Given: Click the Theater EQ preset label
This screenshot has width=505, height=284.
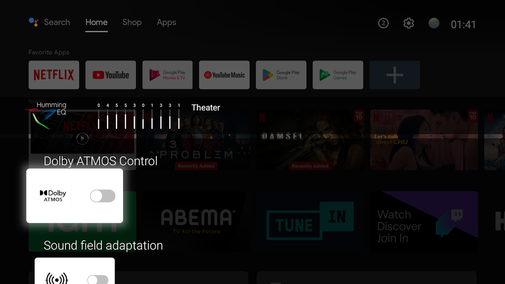Looking at the screenshot, I should click(206, 108).
